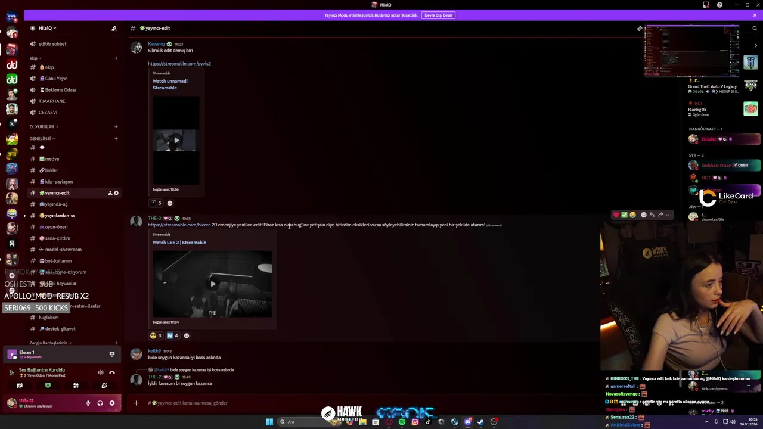Join the Canlı Yayın voice channel
Image resolution: width=763 pixels, height=429 pixels.
click(x=57, y=79)
